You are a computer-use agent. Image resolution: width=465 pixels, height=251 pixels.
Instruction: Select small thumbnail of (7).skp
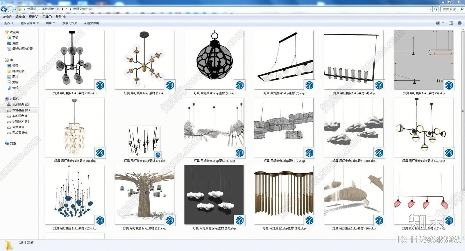pos(144,141)
